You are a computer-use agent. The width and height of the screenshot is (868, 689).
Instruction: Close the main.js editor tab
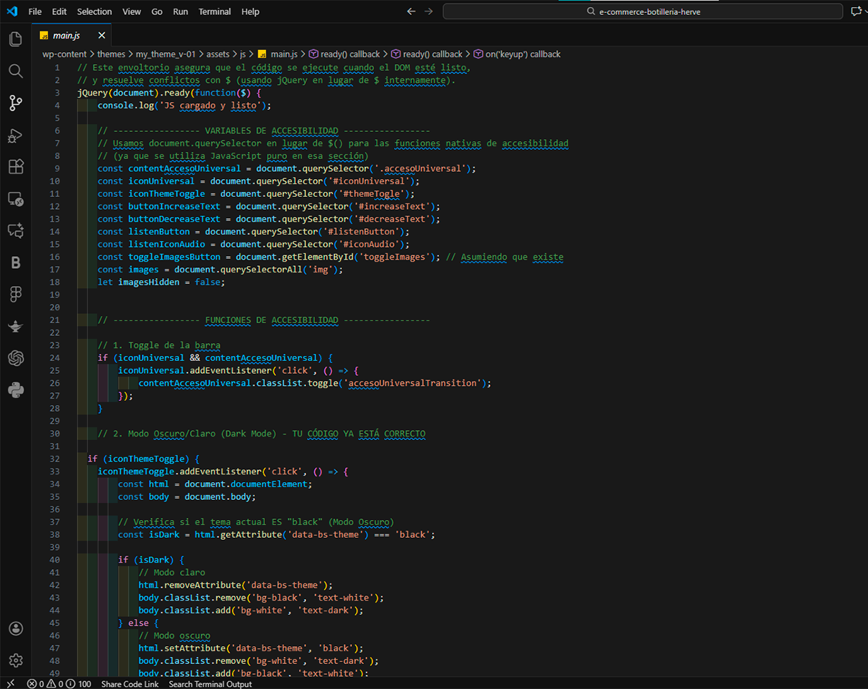pyautogui.click(x=101, y=35)
